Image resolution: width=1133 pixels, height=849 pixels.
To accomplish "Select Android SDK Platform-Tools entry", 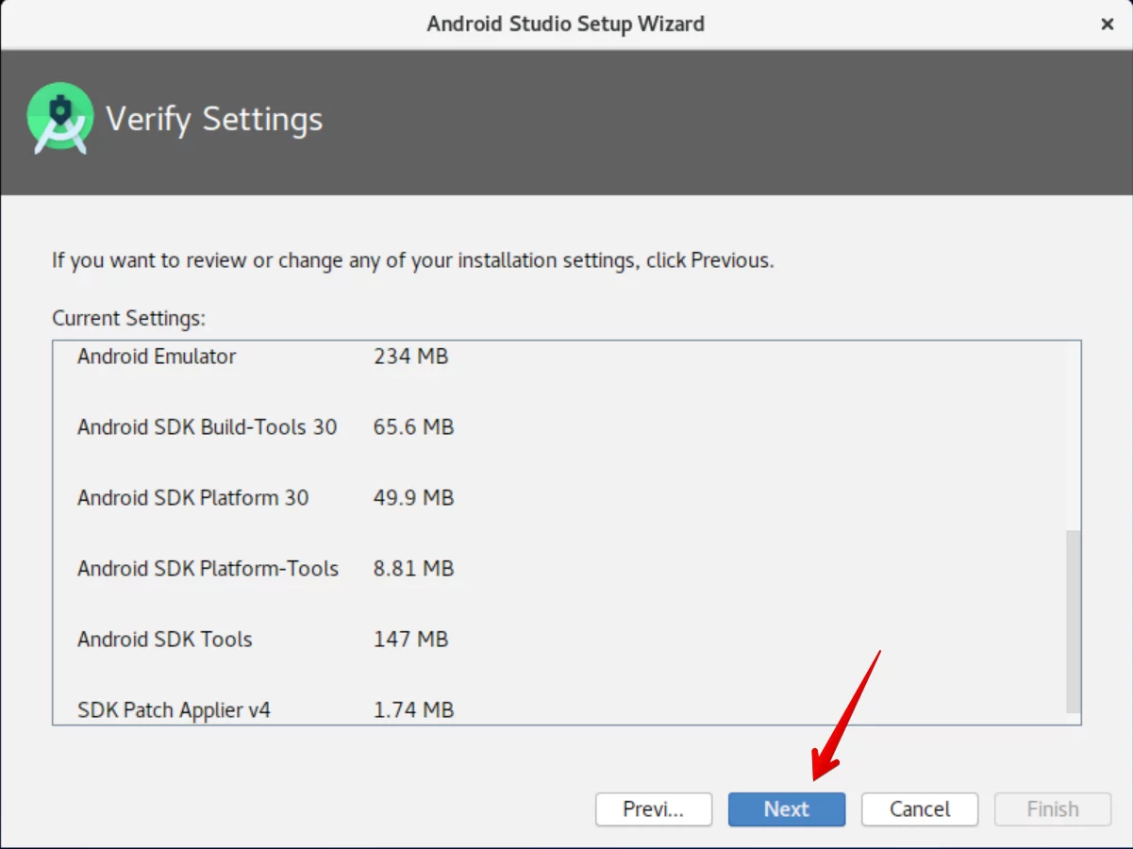I will pyautogui.click(x=208, y=569).
